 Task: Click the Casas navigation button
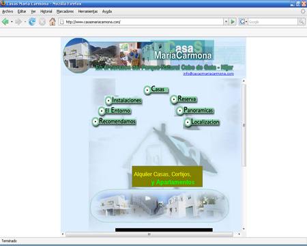tap(156, 90)
